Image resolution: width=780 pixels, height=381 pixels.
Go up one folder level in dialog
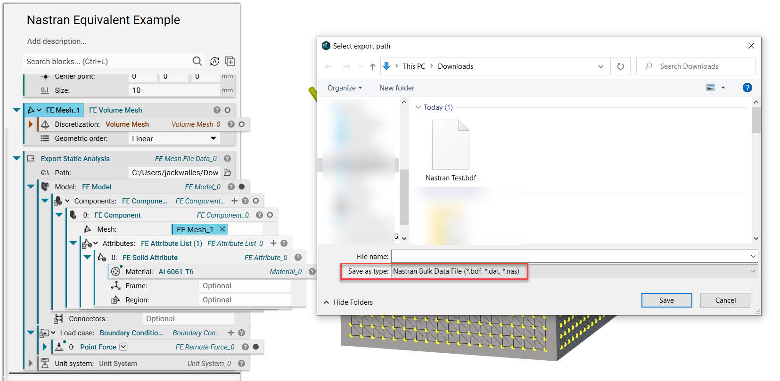click(x=373, y=66)
